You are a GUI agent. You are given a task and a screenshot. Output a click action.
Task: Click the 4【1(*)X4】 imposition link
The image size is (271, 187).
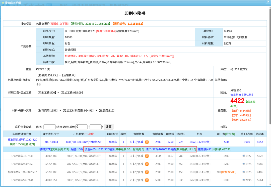click(x=137, y=142)
